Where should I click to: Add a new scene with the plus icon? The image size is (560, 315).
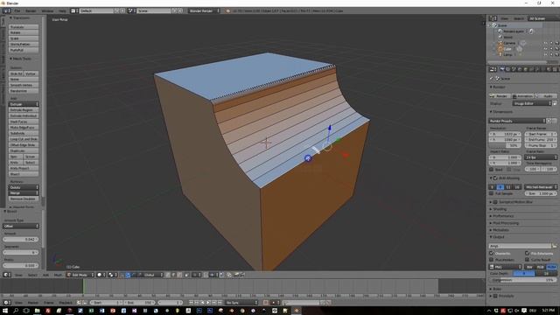click(175, 10)
